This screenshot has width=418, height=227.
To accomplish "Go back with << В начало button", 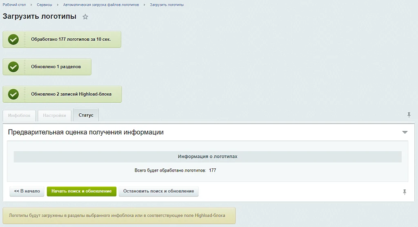I will [x=27, y=191].
